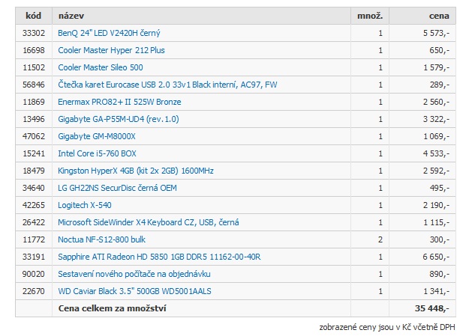Select product code 34640
The height and width of the screenshot is (336, 475).
[34, 188]
